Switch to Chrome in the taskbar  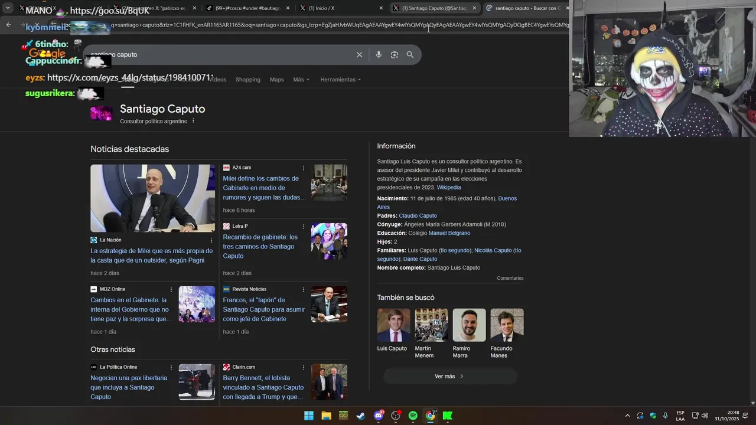click(x=430, y=416)
